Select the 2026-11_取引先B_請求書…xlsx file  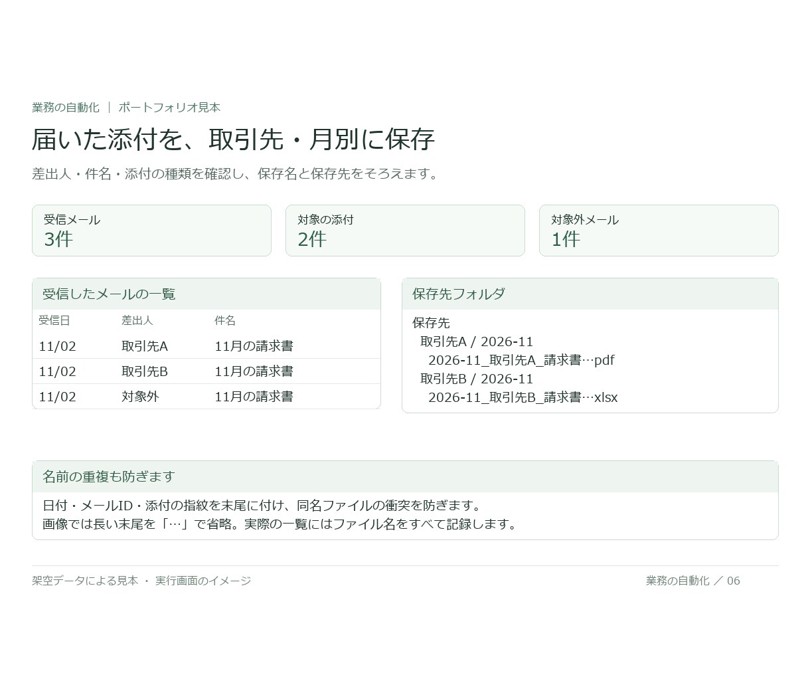tap(523, 397)
